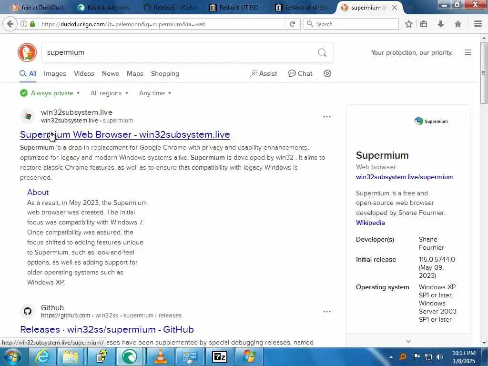Open the Windows Start button
The image size is (488, 366).
pyautogui.click(x=13, y=356)
